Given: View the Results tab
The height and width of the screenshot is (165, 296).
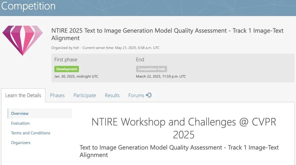Looking at the screenshot, I should pyautogui.click(x=112, y=95).
